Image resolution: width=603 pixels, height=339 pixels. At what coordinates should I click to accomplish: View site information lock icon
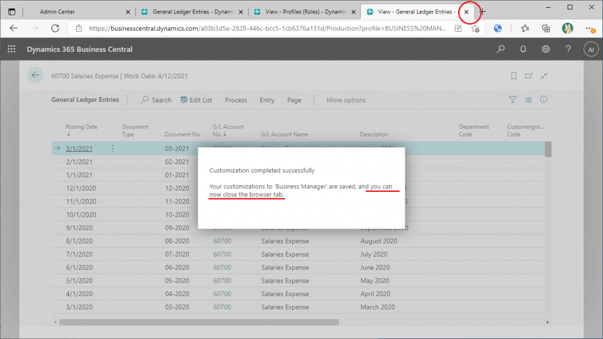pos(79,28)
